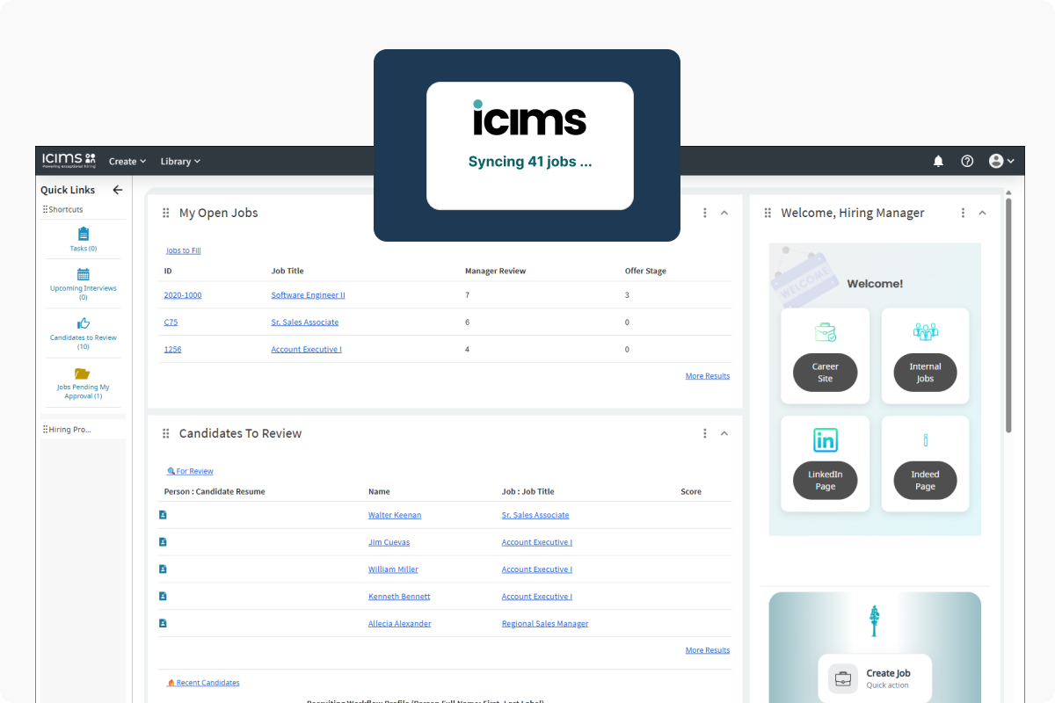
Task: Open Jim Cuevas's resume icon
Action: coord(163,542)
